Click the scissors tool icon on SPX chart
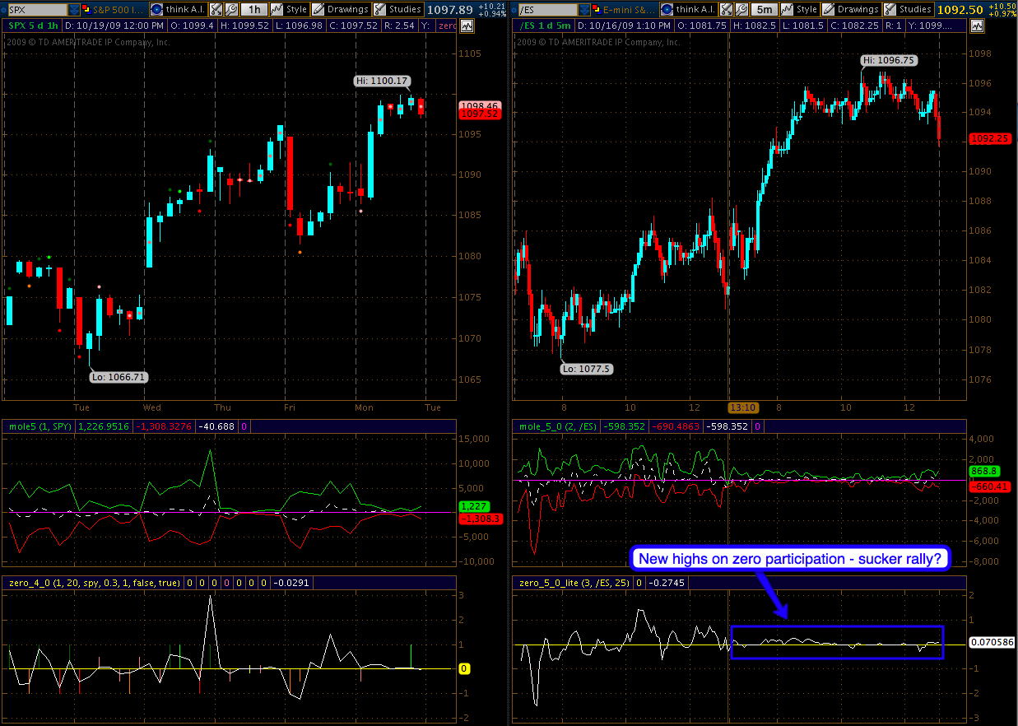The height and width of the screenshot is (726, 1018). coord(216,9)
